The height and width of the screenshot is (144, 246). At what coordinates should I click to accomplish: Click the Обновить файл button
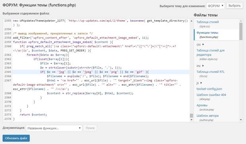coord(16,138)
